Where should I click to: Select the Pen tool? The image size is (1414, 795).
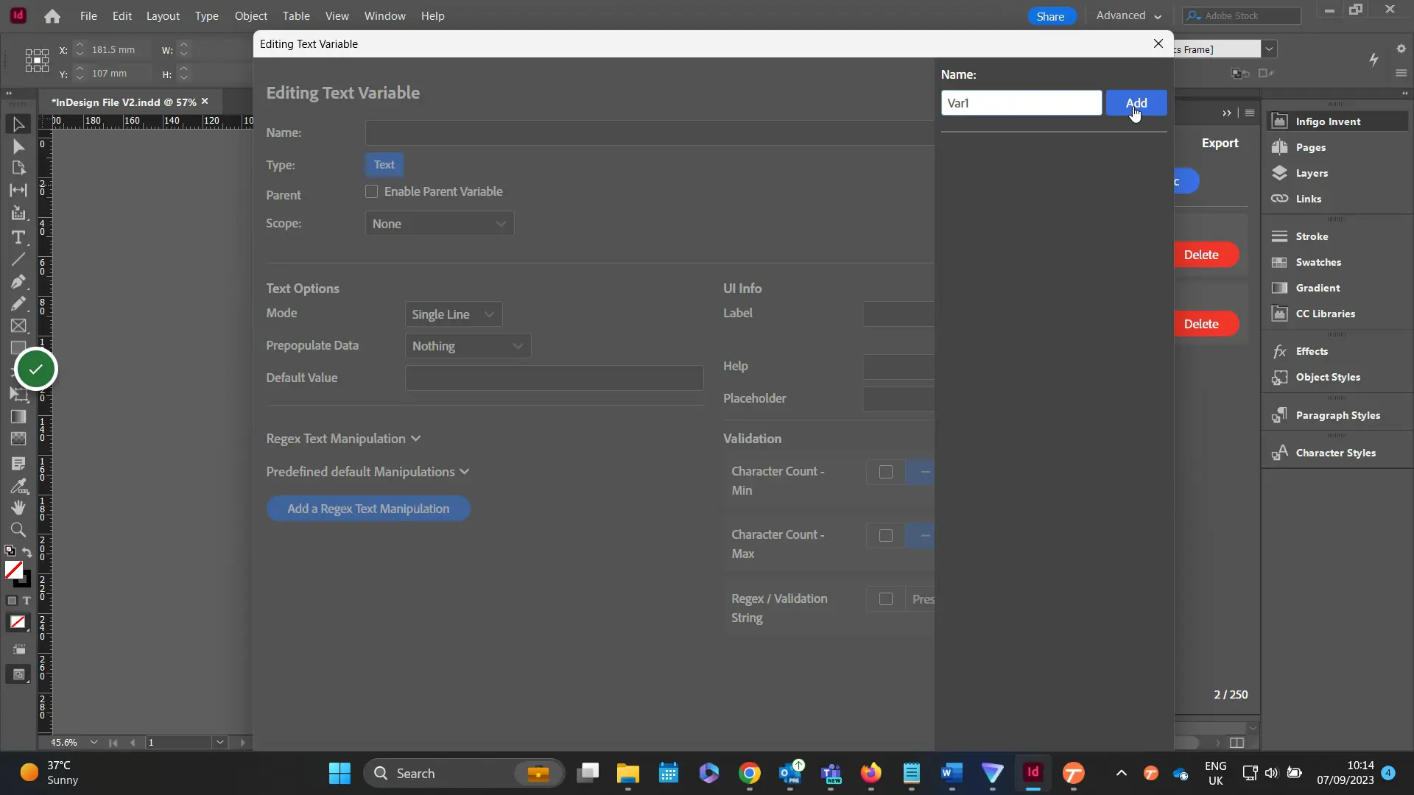[18, 282]
